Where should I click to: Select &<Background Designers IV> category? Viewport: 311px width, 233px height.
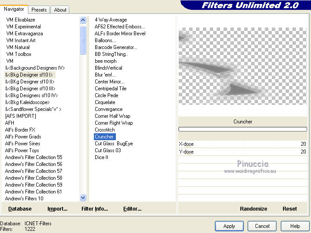point(35,68)
